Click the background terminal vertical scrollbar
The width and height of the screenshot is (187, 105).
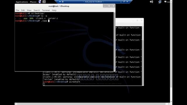(x=143, y=56)
